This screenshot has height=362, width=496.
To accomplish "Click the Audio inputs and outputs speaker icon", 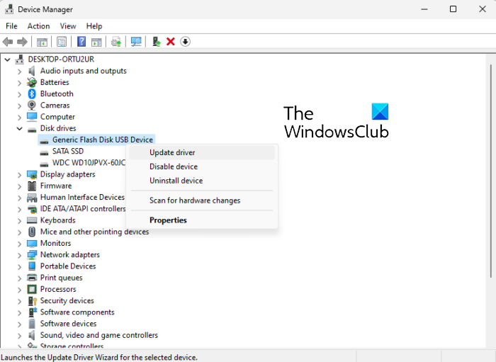I will coord(32,71).
